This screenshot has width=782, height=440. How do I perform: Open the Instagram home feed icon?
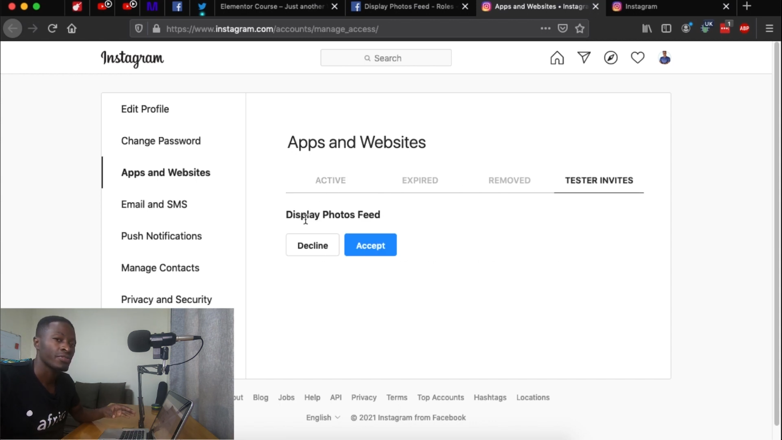pyautogui.click(x=557, y=58)
